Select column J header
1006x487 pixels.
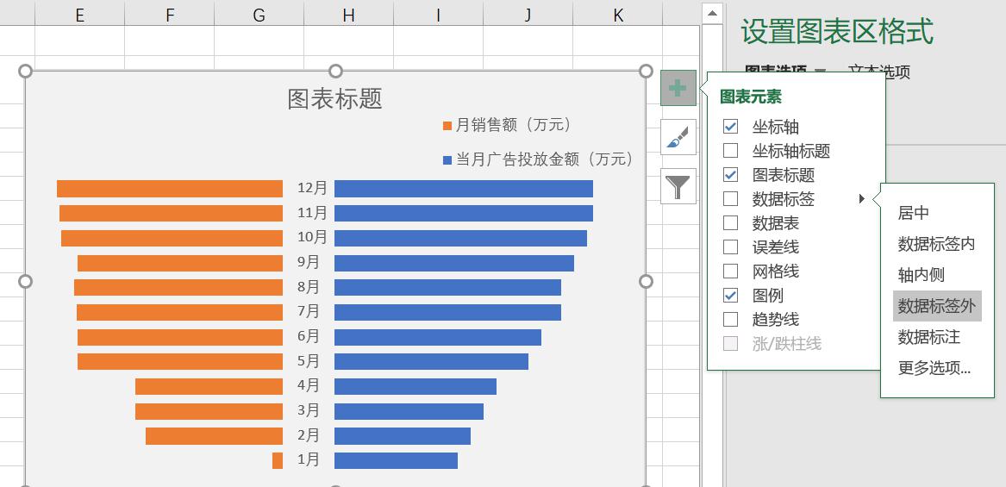(528, 15)
